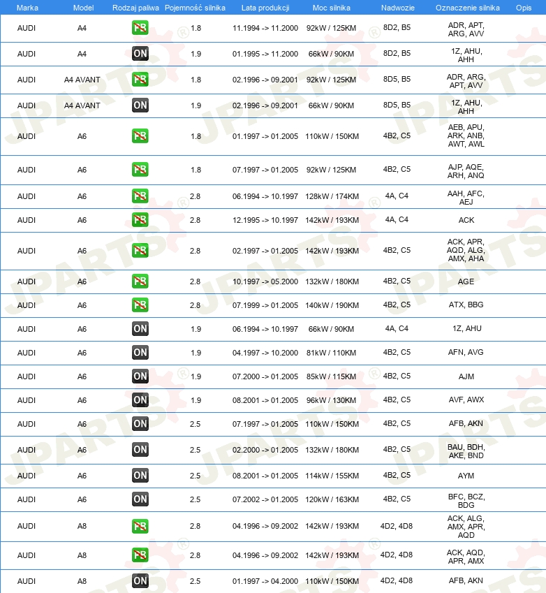Click the petrol icon for A6 AGE engine
This screenshot has width=546, height=593.
[x=140, y=281]
